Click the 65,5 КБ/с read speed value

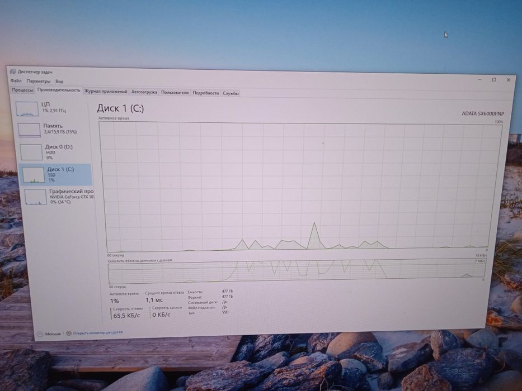pos(127,316)
